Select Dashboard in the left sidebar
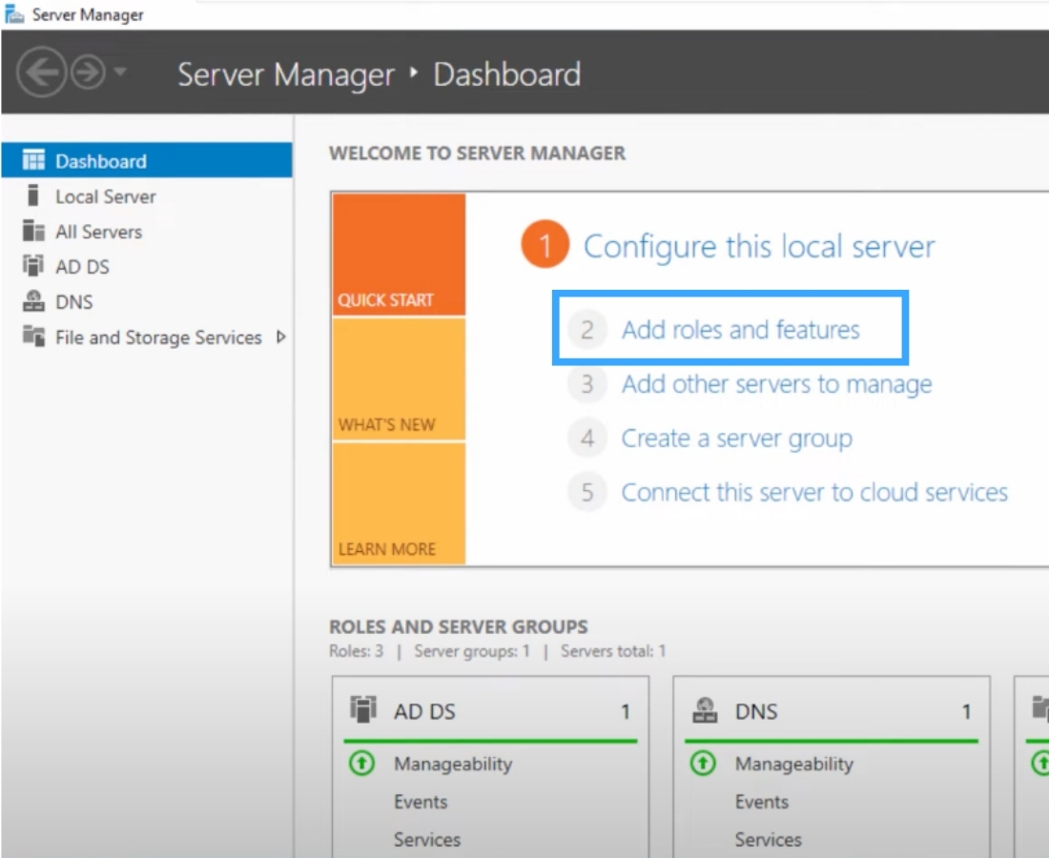The width and height of the screenshot is (1049, 858). (x=100, y=161)
